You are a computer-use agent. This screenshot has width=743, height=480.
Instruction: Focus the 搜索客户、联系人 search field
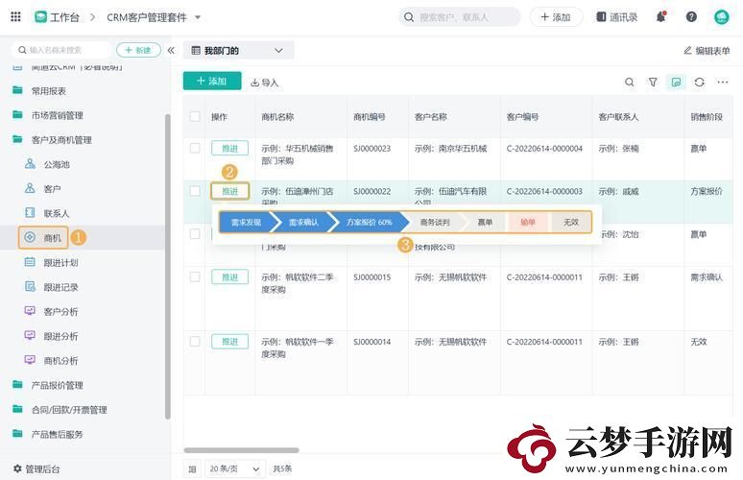[x=460, y=17]
